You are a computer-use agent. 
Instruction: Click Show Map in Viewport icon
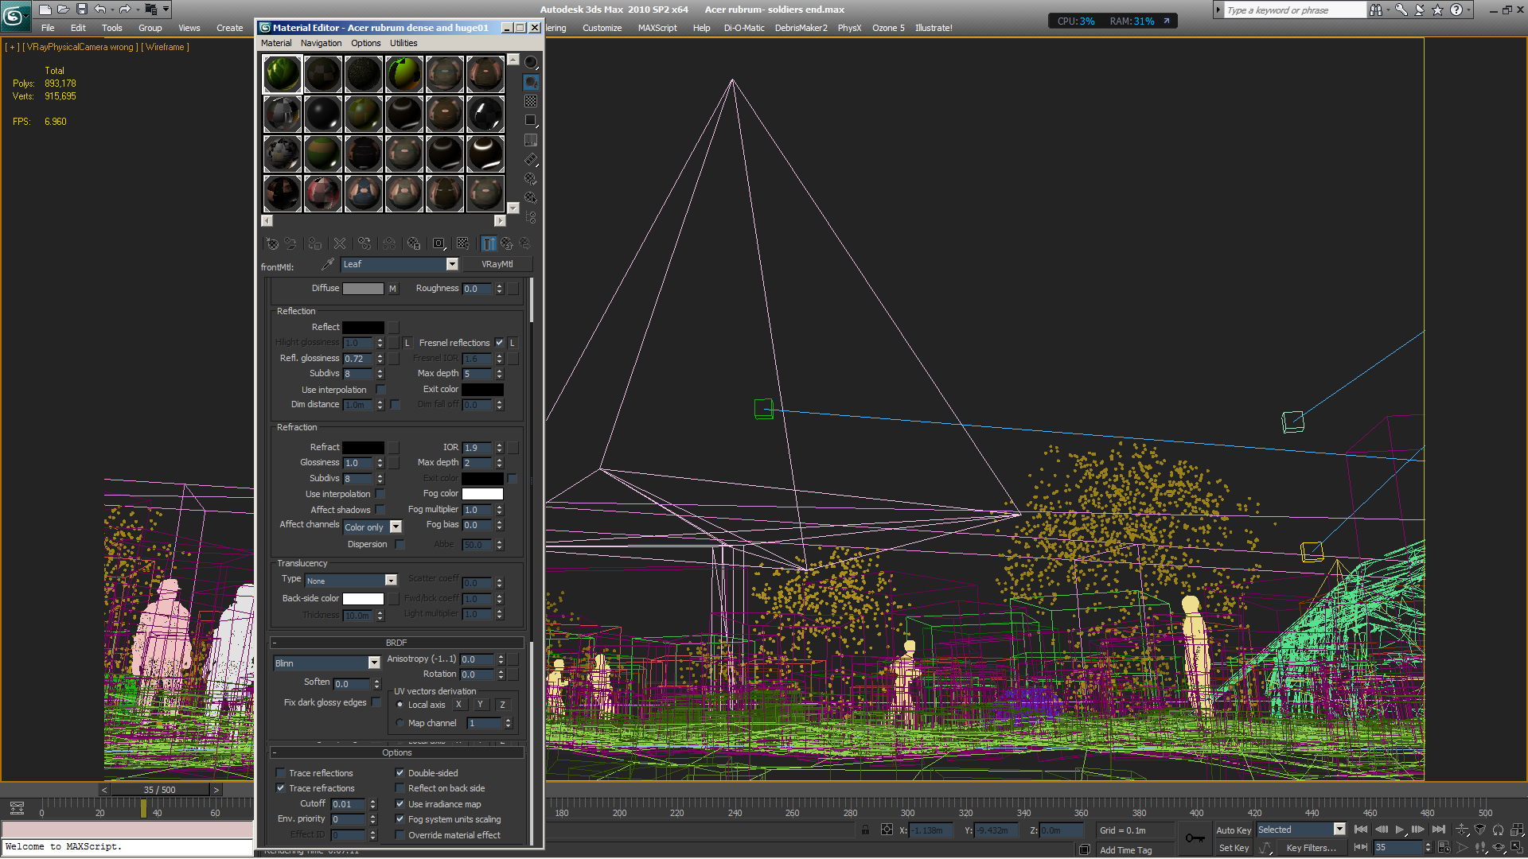462,244
